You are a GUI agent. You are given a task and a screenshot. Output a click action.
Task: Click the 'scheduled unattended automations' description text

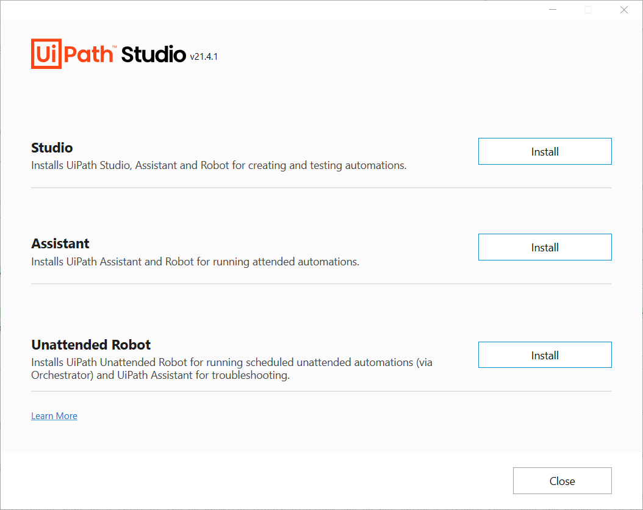pos(232,368)
